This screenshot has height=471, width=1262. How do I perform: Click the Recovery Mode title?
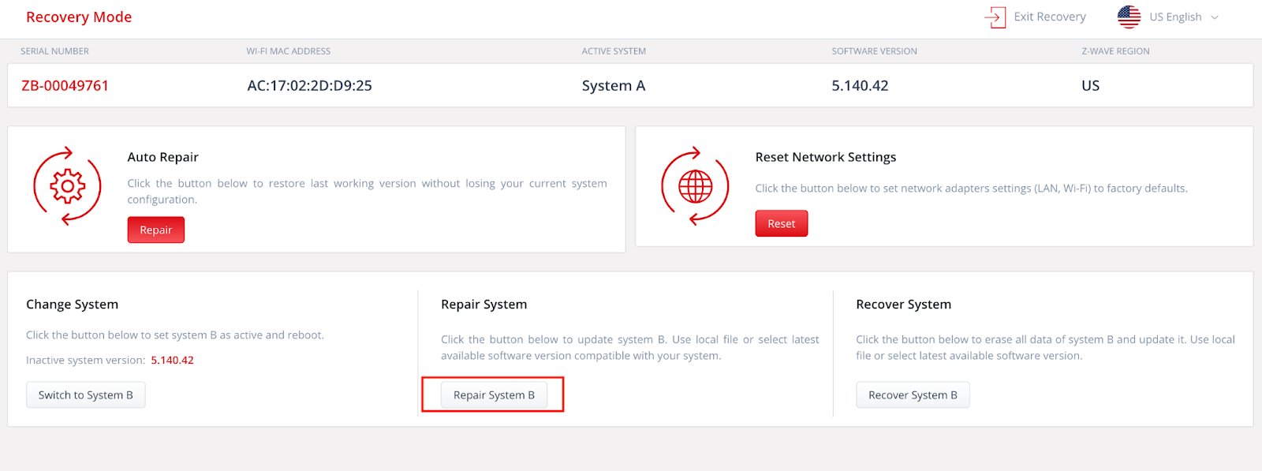(79, 17)
